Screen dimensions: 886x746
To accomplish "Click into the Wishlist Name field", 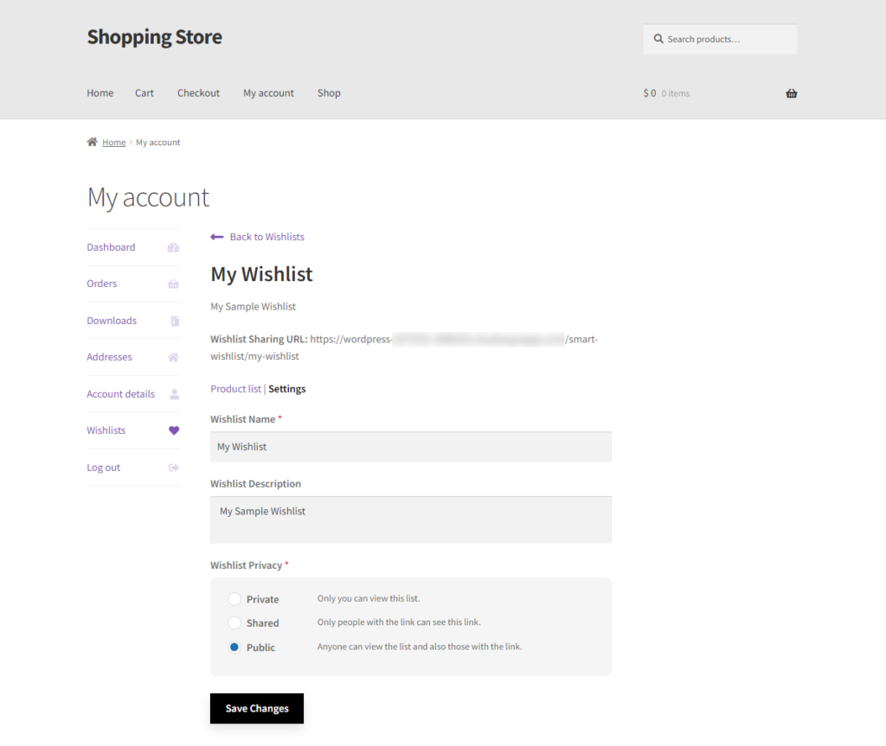I will click(411, 447).
